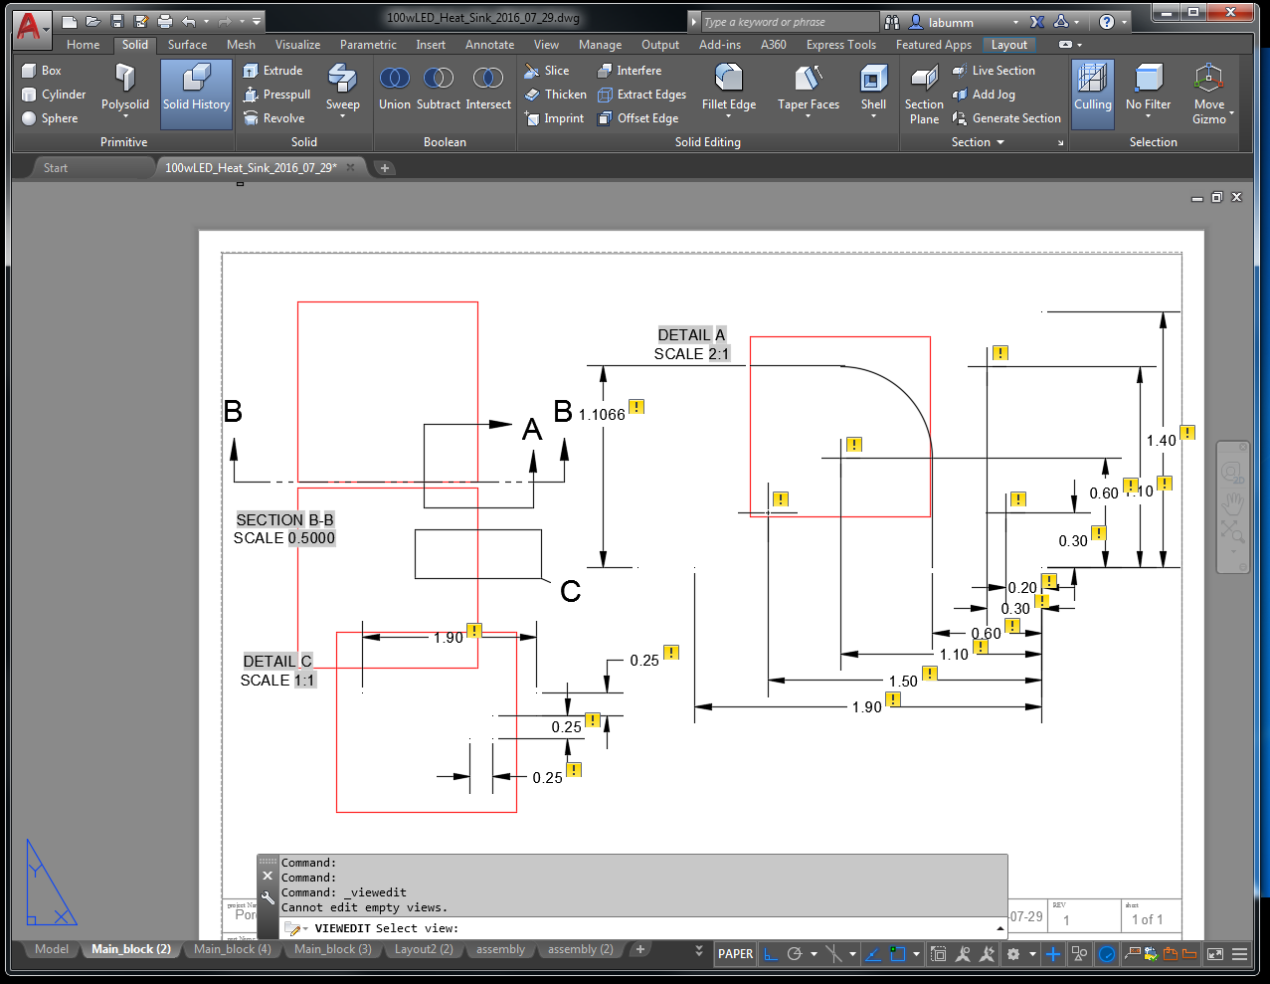Choose the Fillet Edge tool

pos(729,88)
